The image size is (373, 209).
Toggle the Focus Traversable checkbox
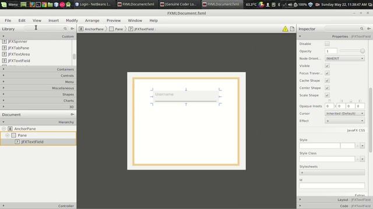[328, 73]
